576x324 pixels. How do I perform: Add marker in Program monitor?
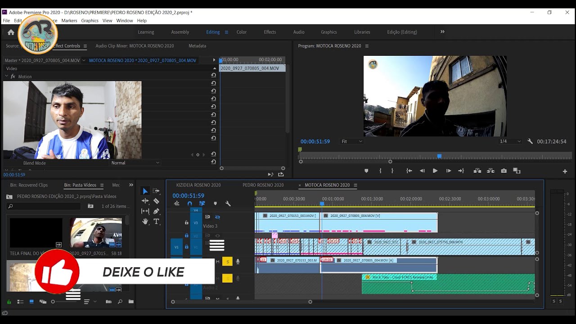(366, 171)
